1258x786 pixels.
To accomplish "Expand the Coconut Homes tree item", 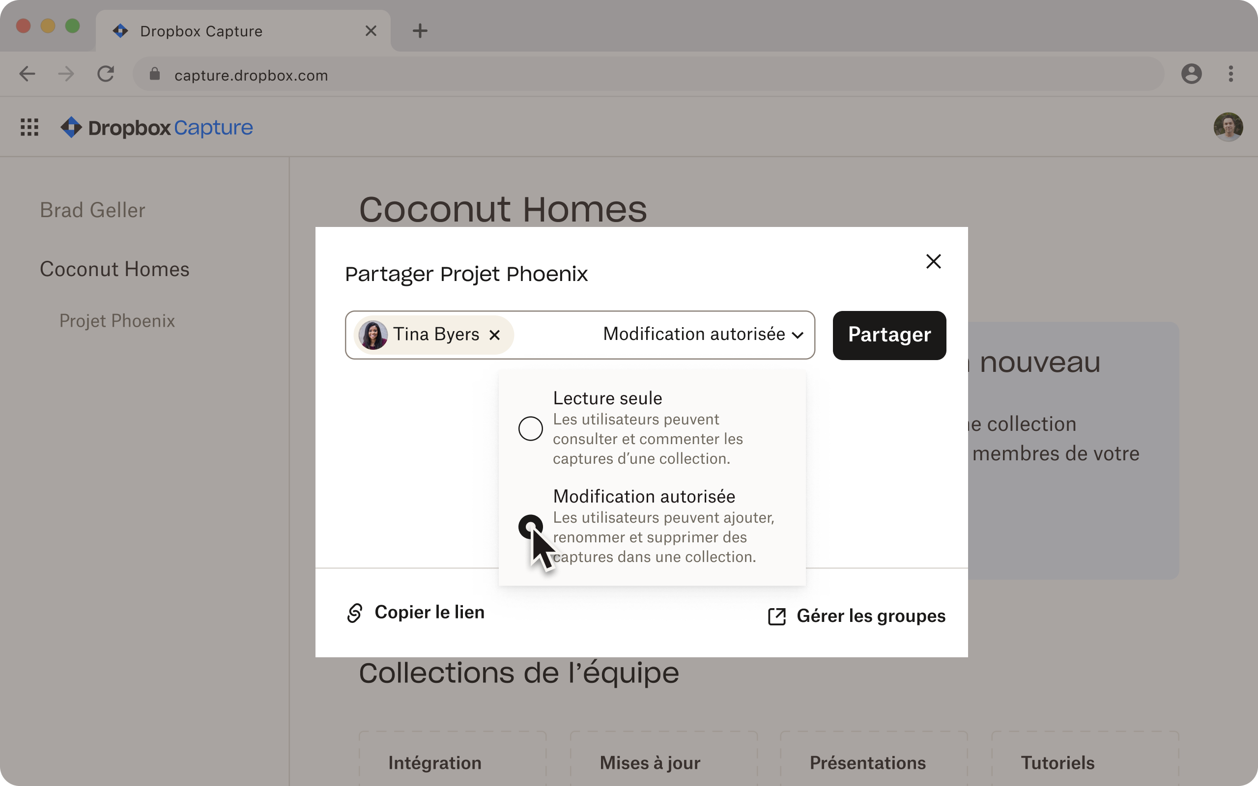I will point(115,269).
